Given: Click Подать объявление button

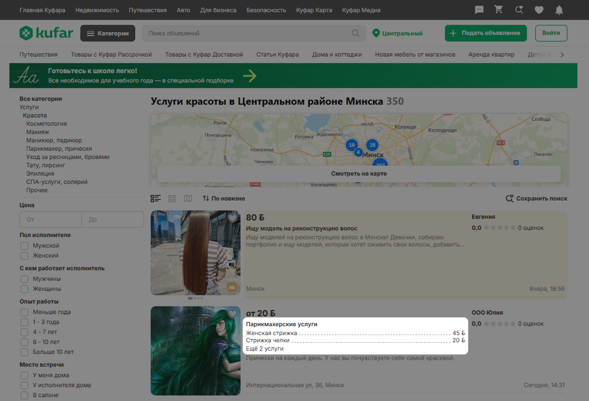Looking at the screenshot, I should pyautogui.click(x=486, y=33).
